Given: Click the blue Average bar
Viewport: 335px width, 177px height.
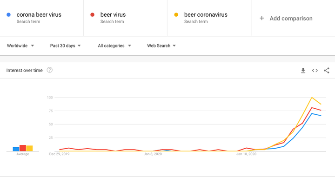Looking at the screenshot, I should pyautogui.click(x=16, y=149).
